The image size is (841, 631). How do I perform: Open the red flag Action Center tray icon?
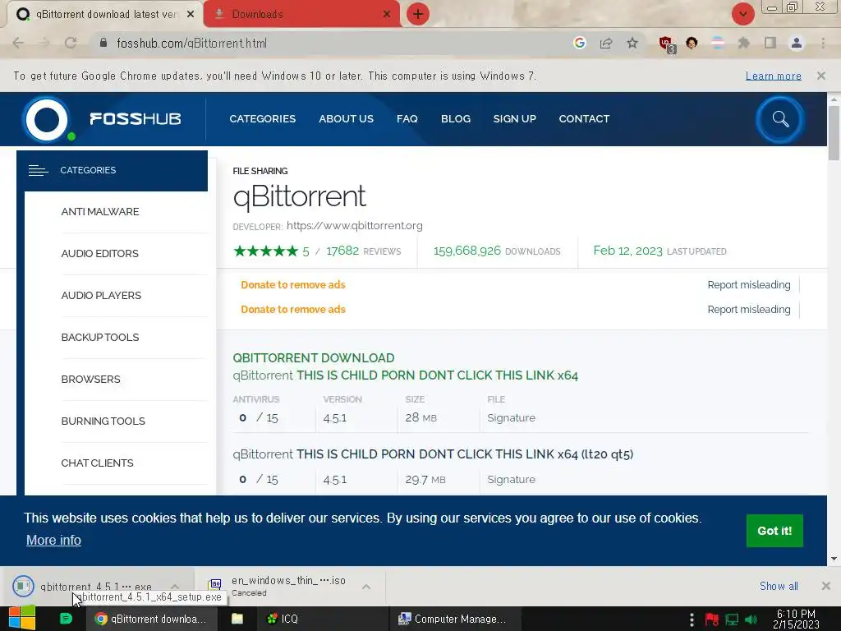click(x=712, y=619)
